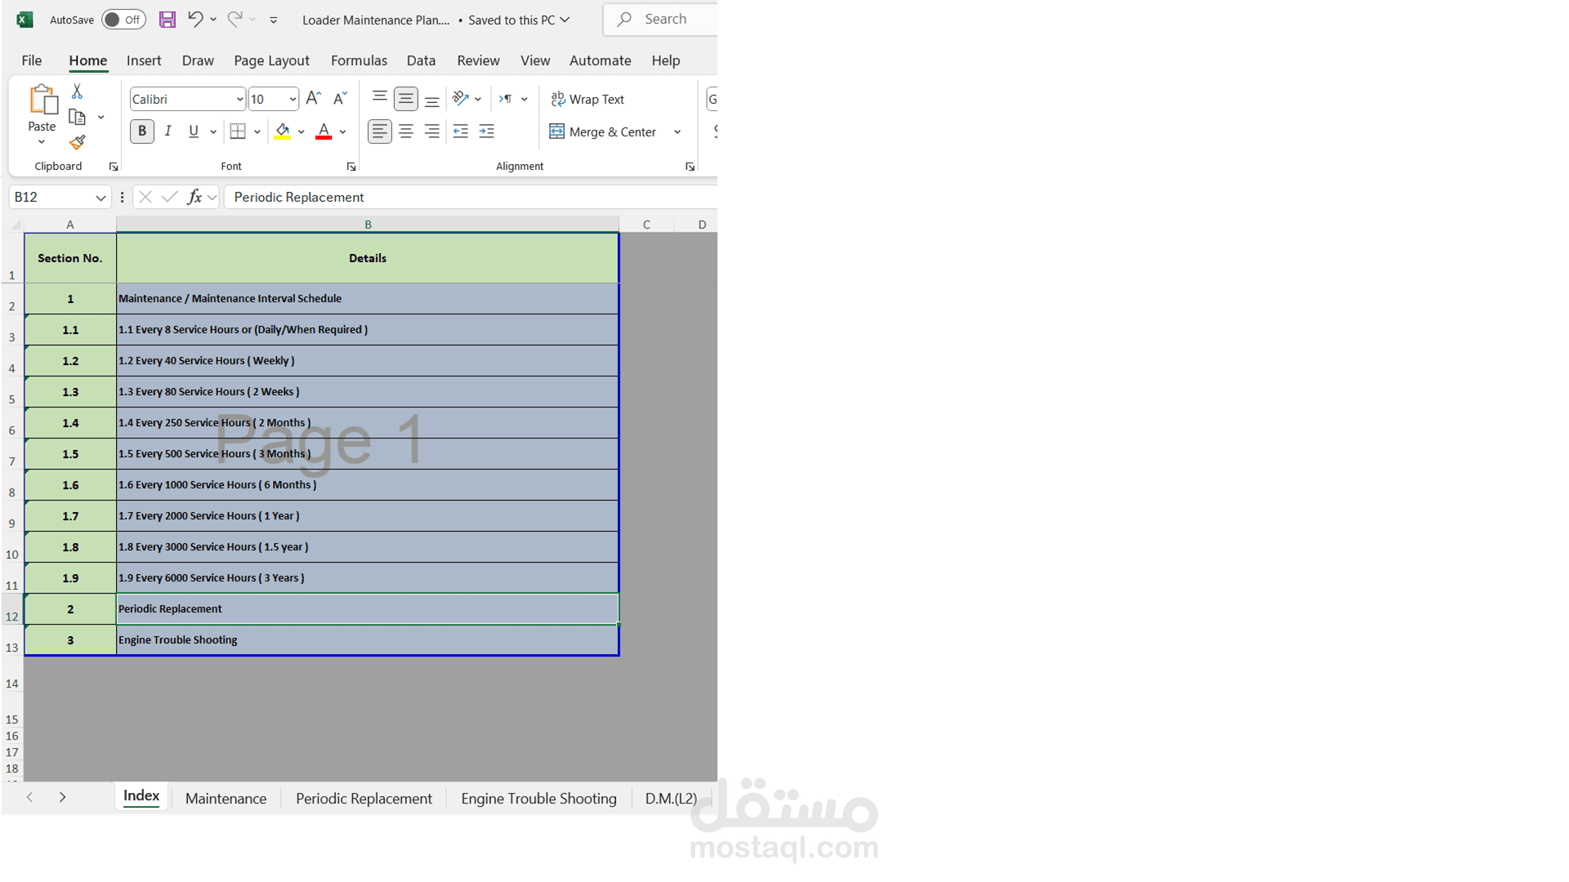Click the Paste clipboard icon
Screen dimensions: 1569x882
tap(42, 100)
